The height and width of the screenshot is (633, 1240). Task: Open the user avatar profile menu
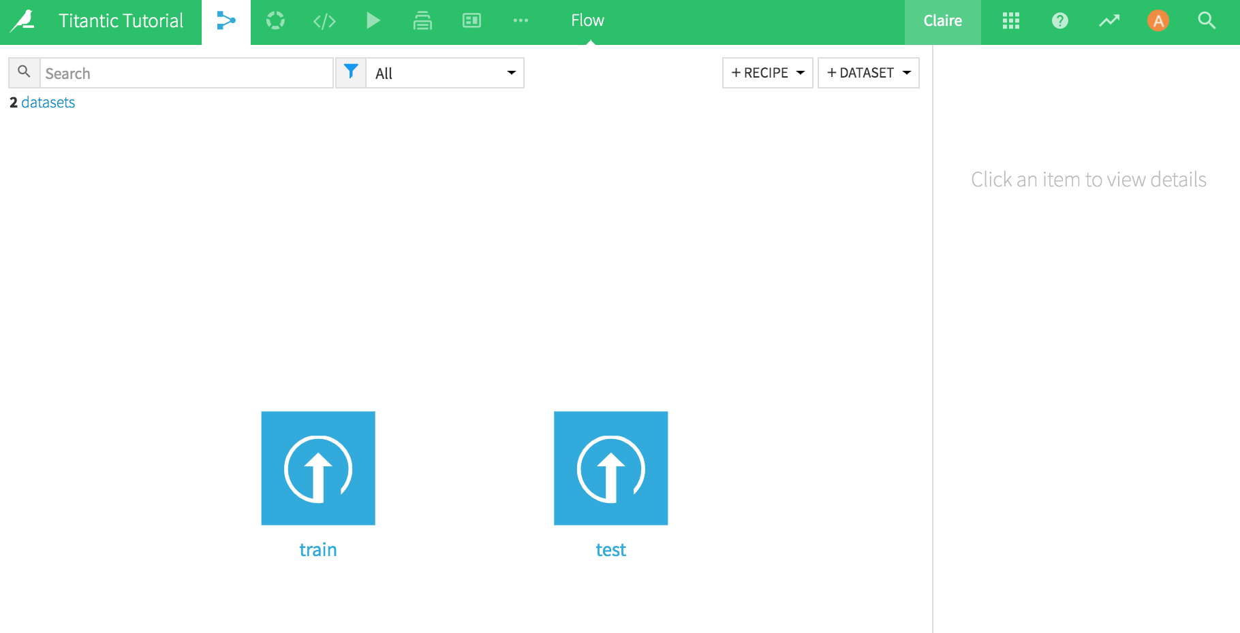pyautogui.click(x=1158, y=21)
